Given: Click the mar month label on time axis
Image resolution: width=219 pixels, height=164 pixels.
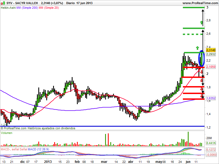Looking at the screenshot, I should tap(104, 162).
